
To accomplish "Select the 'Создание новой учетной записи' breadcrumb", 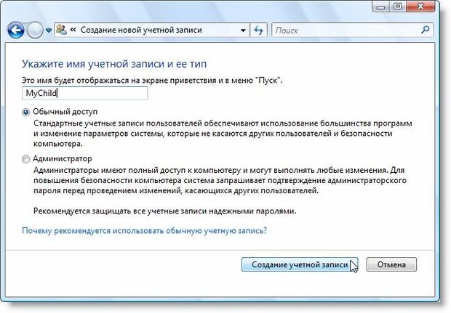I will coord(141,30).
